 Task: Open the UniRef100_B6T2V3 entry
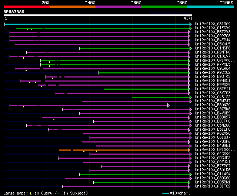click(x=213, y=32)
